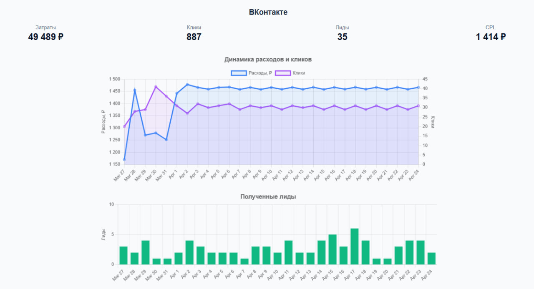Select the Apr 18 leads bar
The height and width of the screenshot is (289, 534).
click(x=365, y=252)
